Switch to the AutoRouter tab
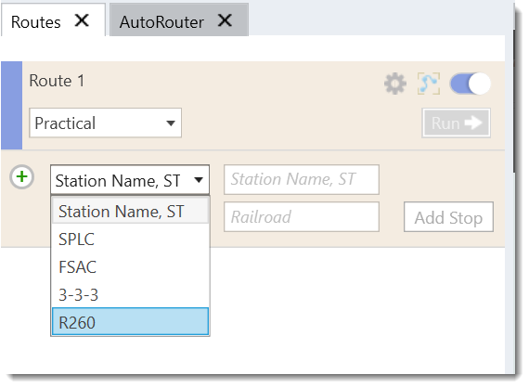The image size is (529, 388). pyautogui.click(x=161, y=22)
